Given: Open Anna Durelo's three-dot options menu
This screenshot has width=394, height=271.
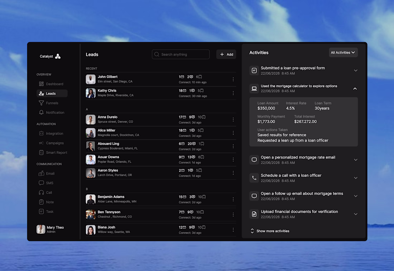Looking at the screenshot, I should (233, 120).
